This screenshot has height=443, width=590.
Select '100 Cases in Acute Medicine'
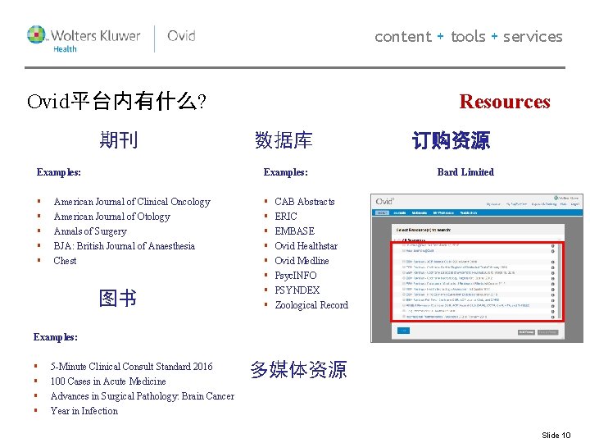point(108,381)
